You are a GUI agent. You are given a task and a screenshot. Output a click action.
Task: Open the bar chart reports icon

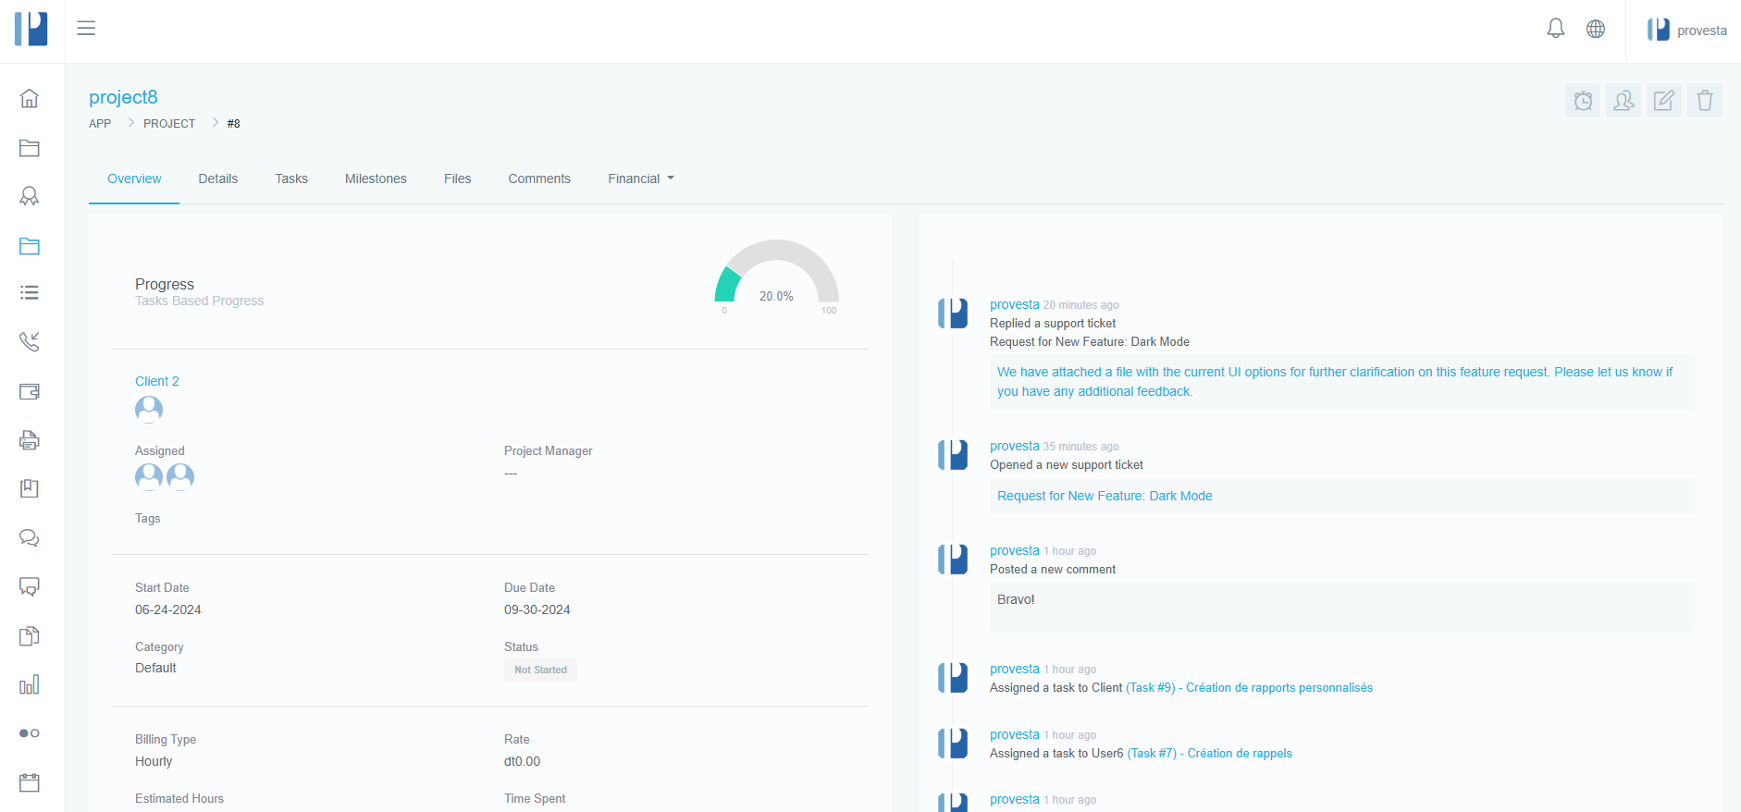(30, 684)
